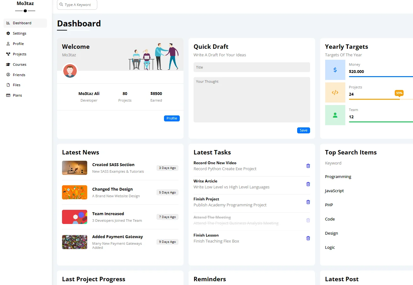The image size is (413, 285).
Task: Click the Type A Keyword search field
Action: (x=77, y=5)
